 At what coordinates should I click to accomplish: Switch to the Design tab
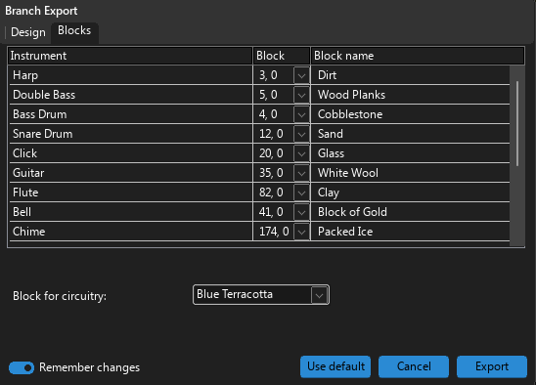click(28, 32)
